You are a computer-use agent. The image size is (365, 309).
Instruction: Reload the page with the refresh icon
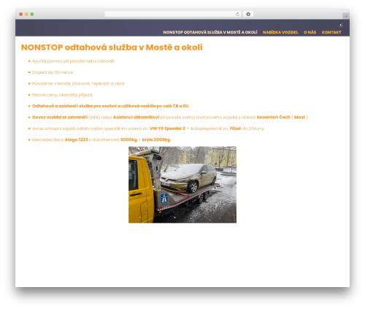coord(237,14)
